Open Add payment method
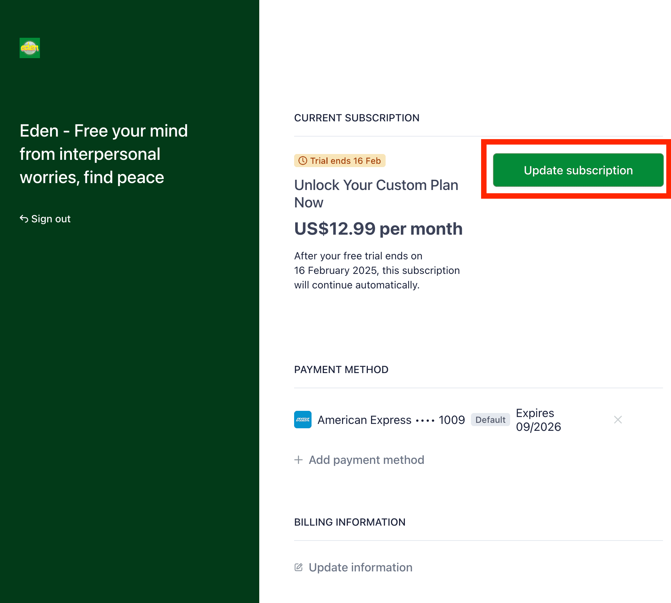The height and width of the screenshot is (603, 671). click(x=366, y=460)
